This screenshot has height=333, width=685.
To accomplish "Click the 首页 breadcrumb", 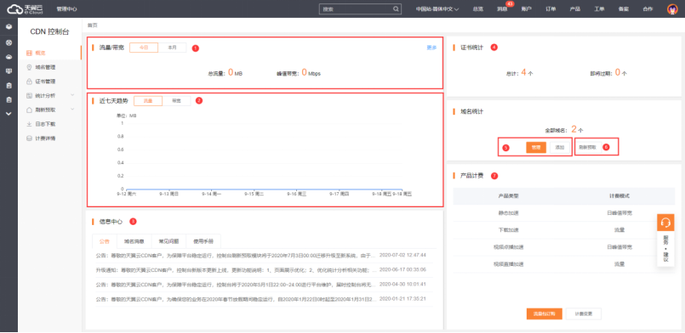I will pos(92,25).
